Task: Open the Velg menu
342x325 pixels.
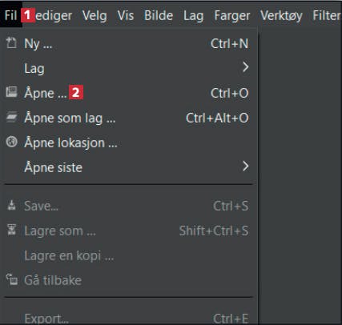Action: pos(95,16)
